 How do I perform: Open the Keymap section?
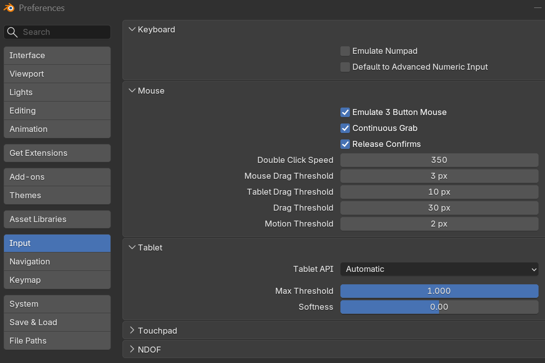tap(57, 280)
